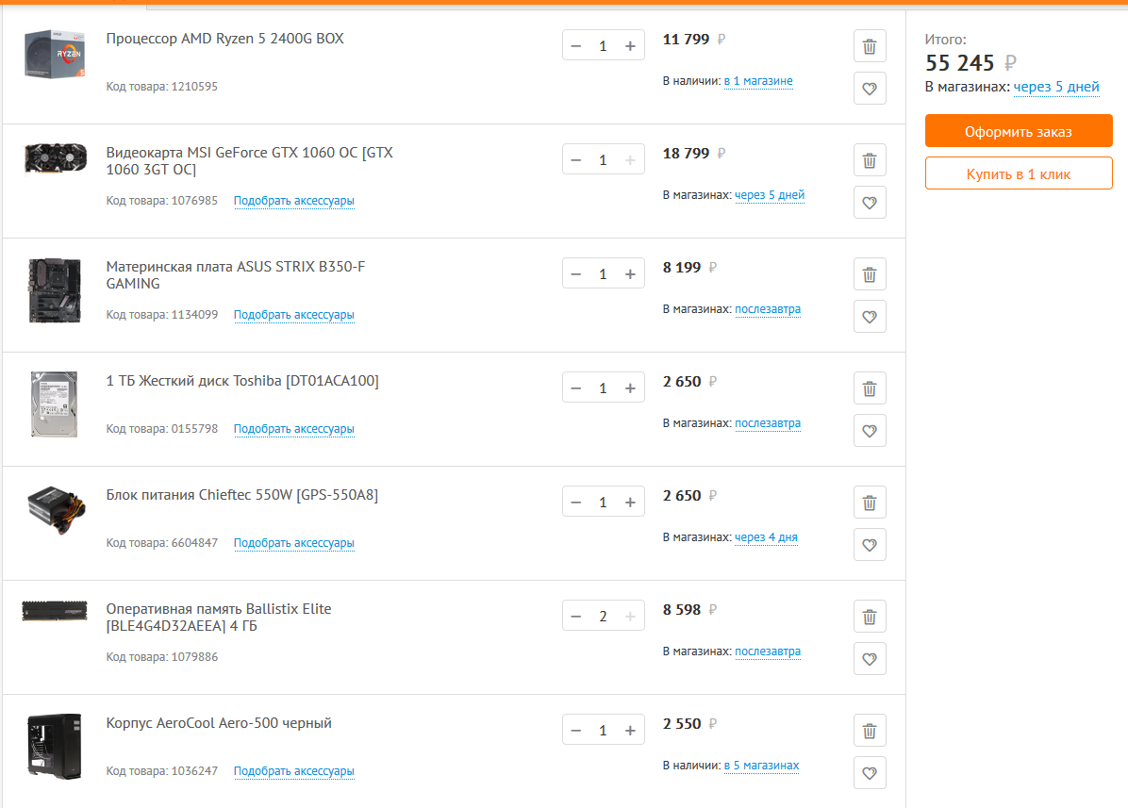Open the ASUS motherboard thumbnail
The height and width of the screenshot is (808, 1128).
click(55, 290)
